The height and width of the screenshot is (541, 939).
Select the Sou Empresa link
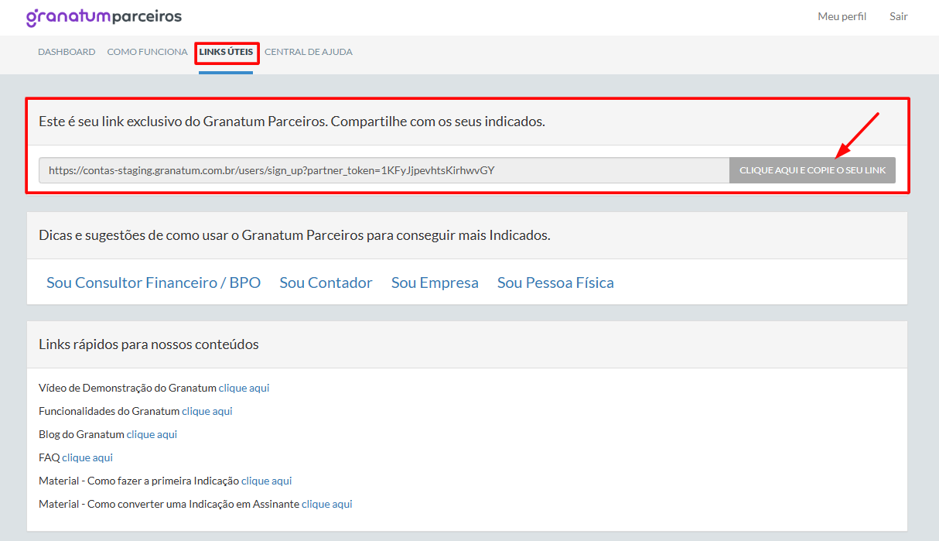[435, 282]
